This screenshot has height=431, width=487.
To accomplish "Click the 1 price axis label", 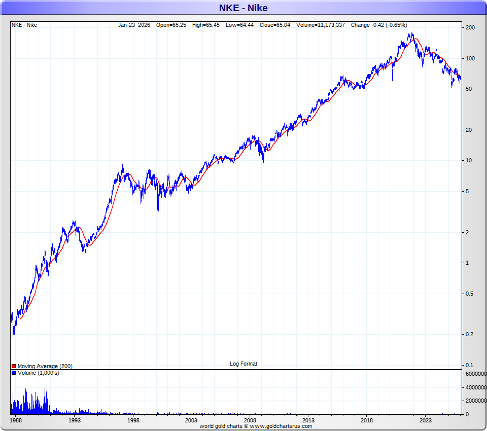I will click(467, 263).
